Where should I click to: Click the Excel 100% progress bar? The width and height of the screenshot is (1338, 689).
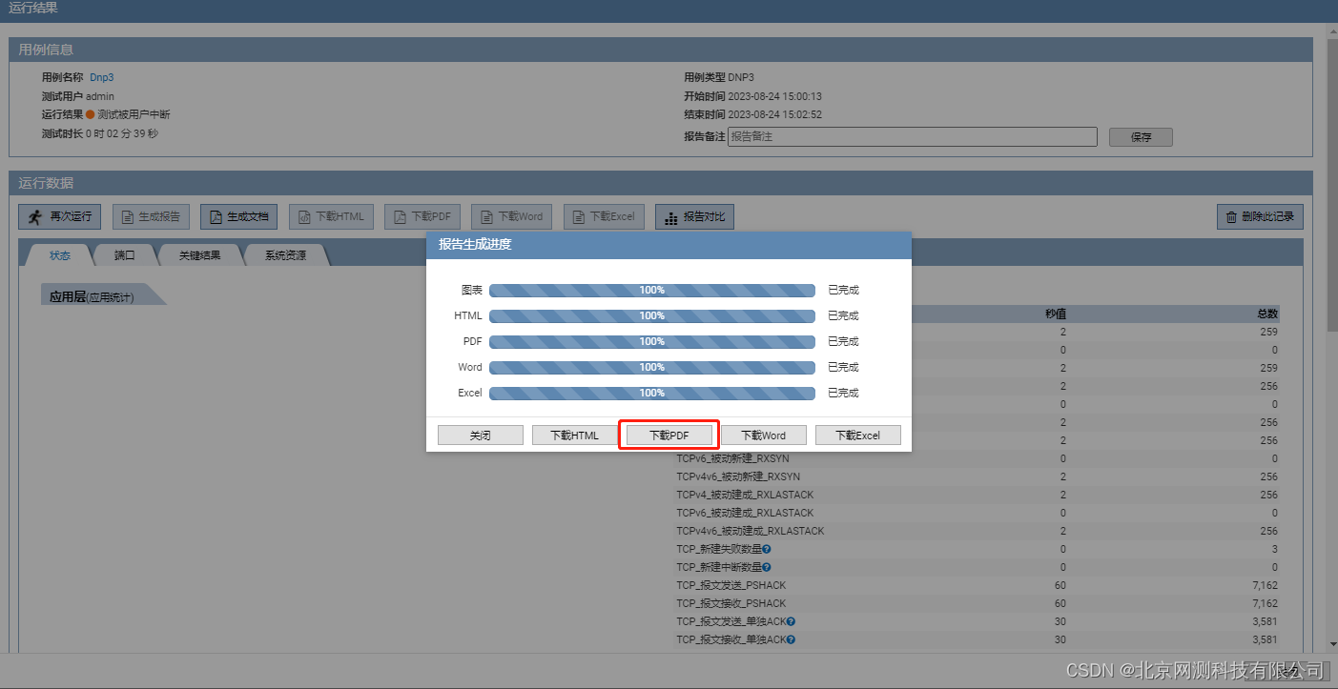651,393
